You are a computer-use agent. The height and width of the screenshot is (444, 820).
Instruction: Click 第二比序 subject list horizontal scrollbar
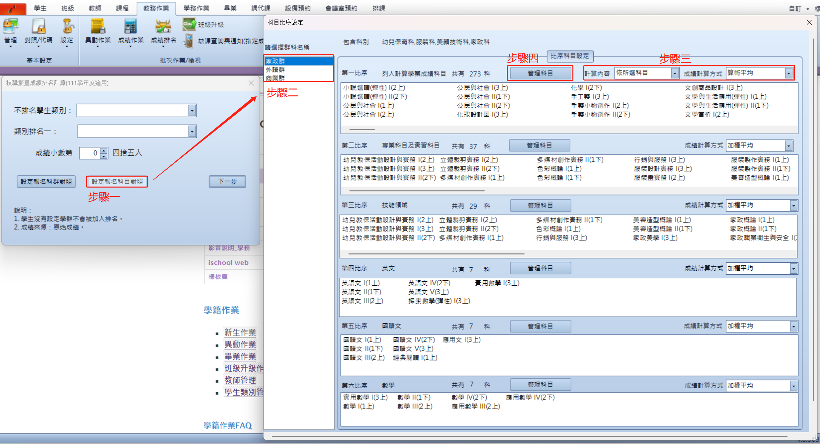417,191
